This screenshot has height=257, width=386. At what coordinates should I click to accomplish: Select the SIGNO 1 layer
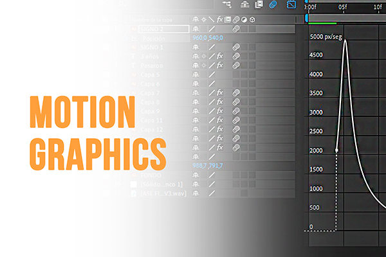[152, 47]
